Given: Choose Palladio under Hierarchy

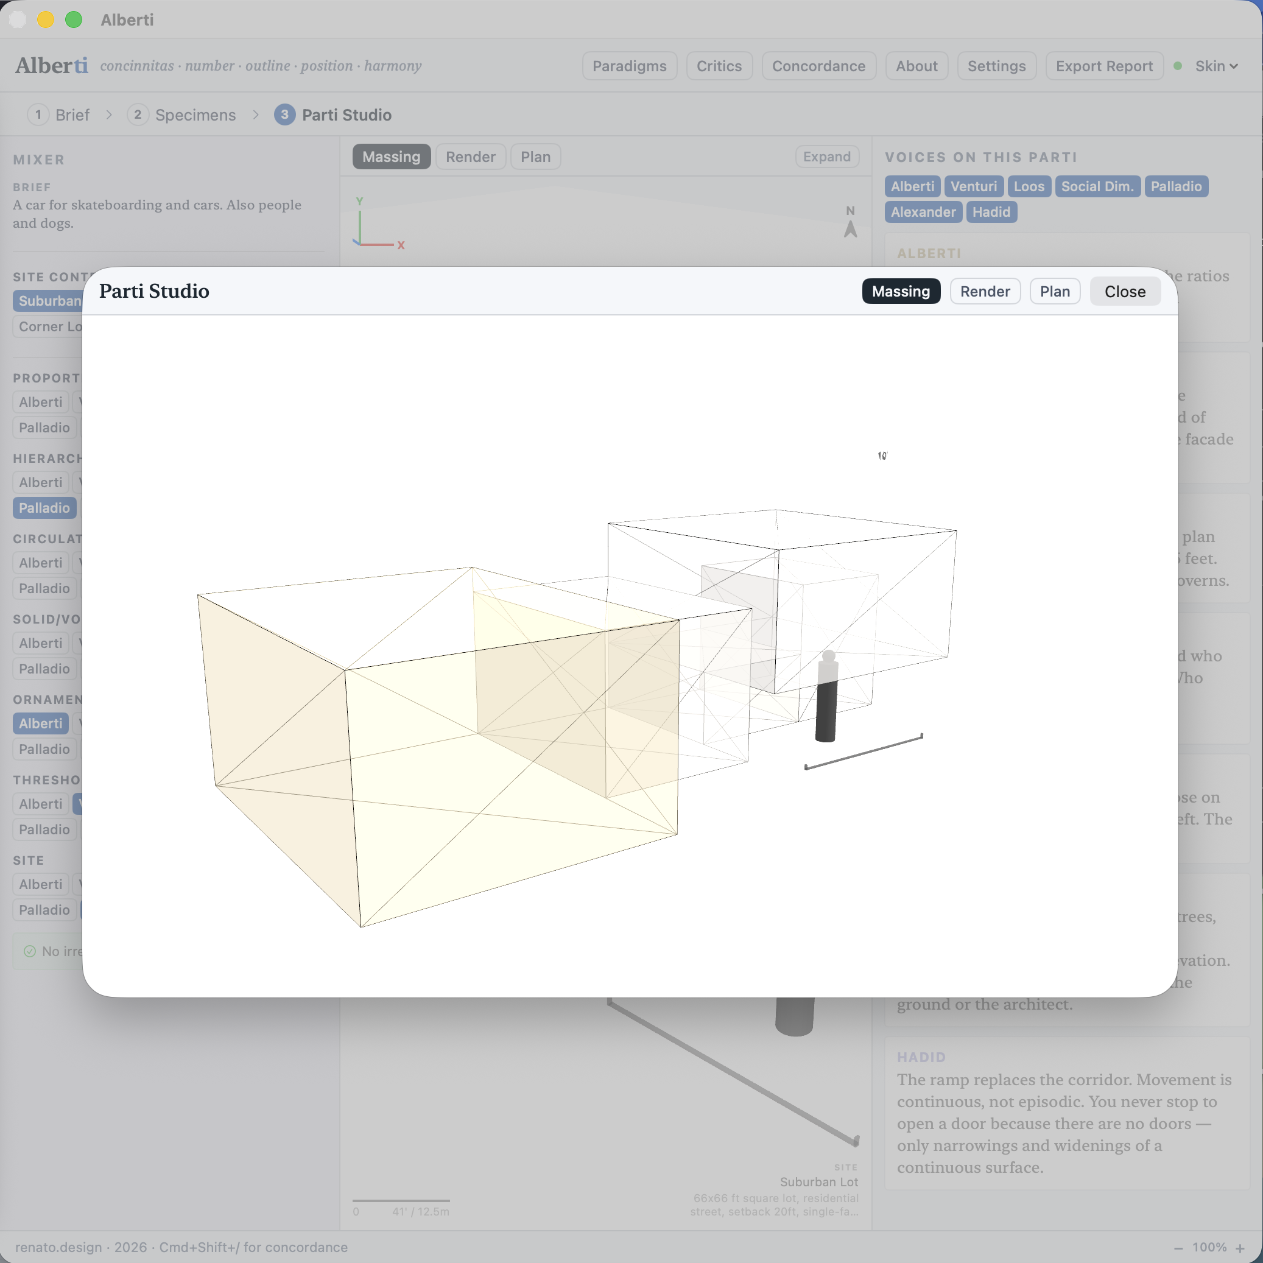Looking at the screenshot, I should click(44, 508).
